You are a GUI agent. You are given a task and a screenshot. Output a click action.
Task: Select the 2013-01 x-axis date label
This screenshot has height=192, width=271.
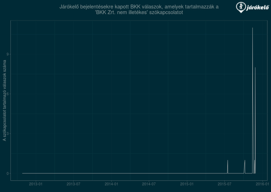[x=36, y=184]
